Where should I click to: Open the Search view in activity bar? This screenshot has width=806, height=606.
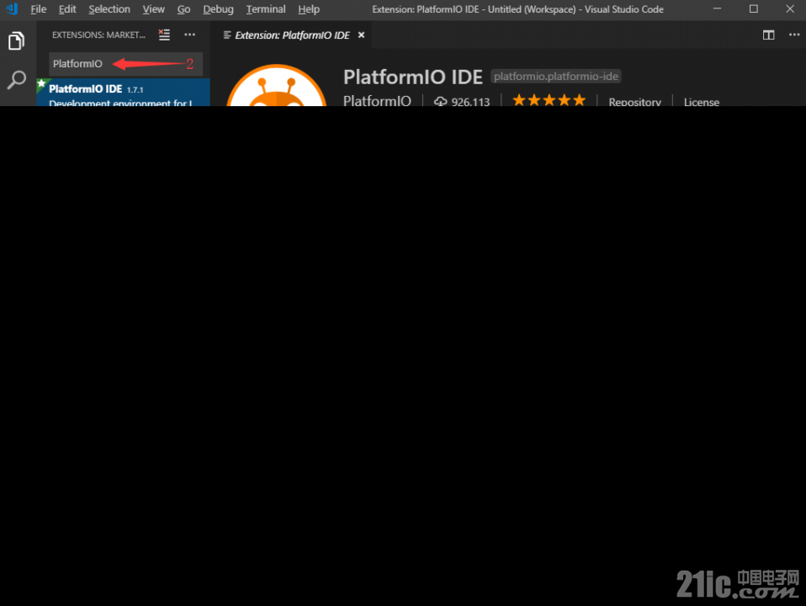pos(16,80)
